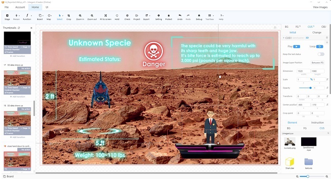Choose the Crop tool

[69, 15]
